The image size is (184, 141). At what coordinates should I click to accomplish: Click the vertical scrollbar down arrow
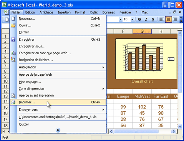coord(180,126)
